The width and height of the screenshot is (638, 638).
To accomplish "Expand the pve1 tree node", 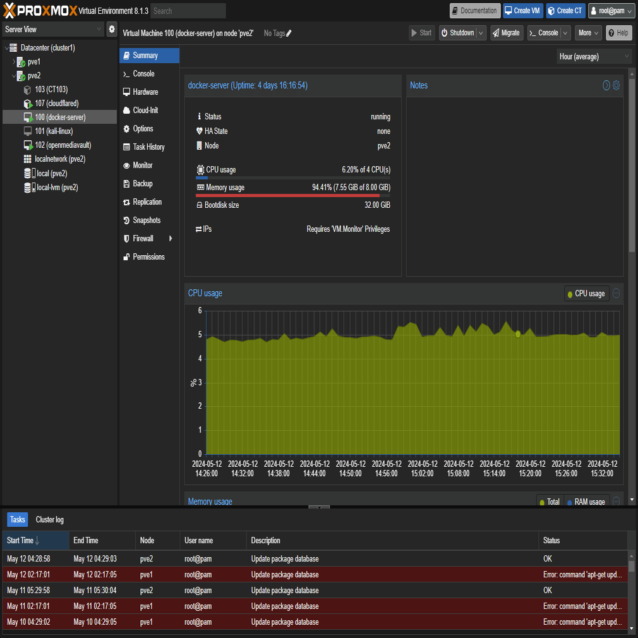I will tap(13, 62).
